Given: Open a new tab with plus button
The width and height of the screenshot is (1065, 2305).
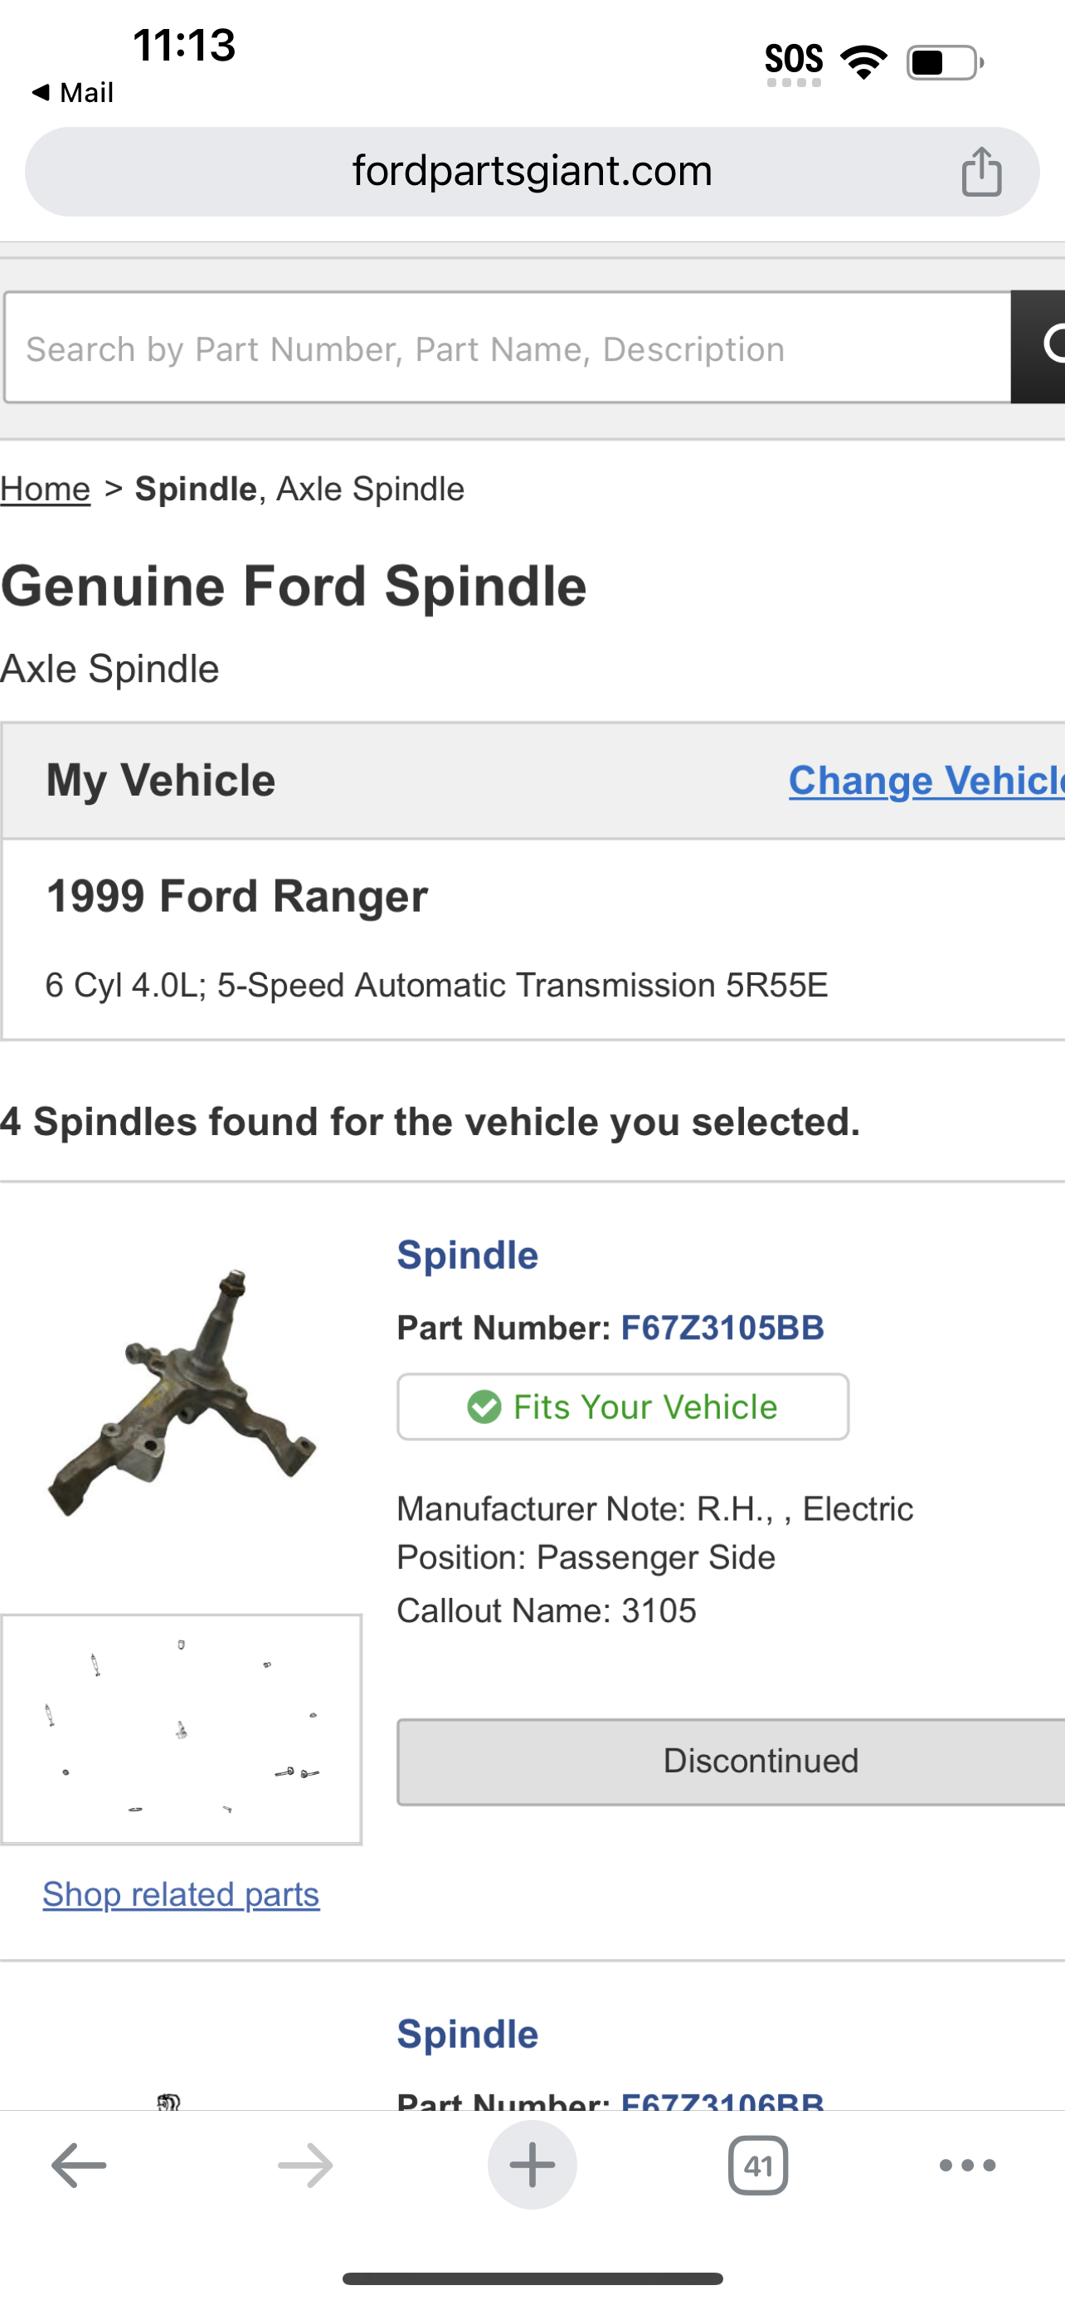Looking at the screenshot, I should point(532,2166).
